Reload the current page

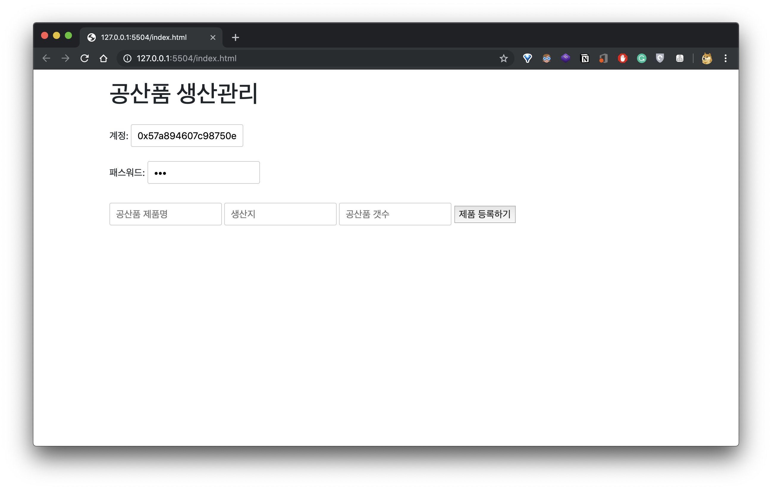point(85,58)
